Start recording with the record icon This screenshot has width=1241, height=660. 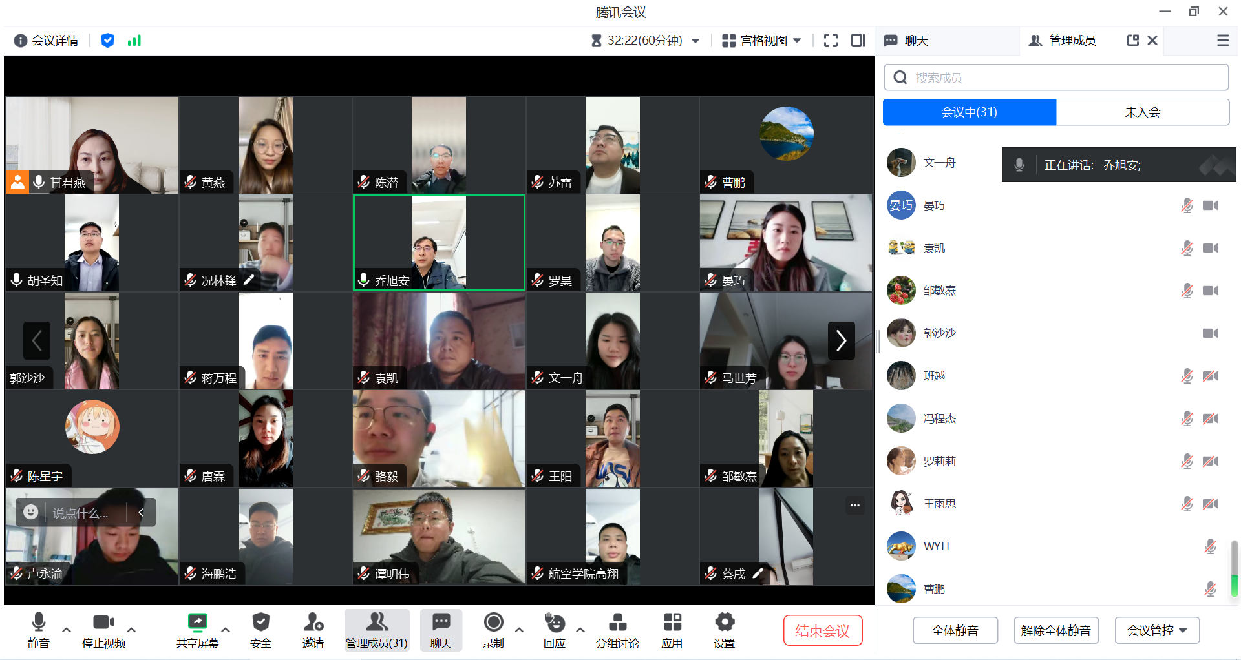pyautogui.click(x=493, y=623)
